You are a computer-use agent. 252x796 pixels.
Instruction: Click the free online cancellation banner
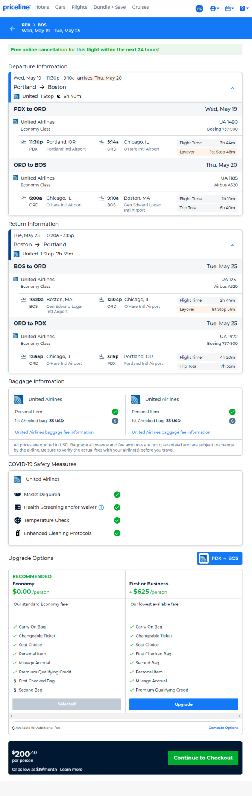tap(125, 50)
